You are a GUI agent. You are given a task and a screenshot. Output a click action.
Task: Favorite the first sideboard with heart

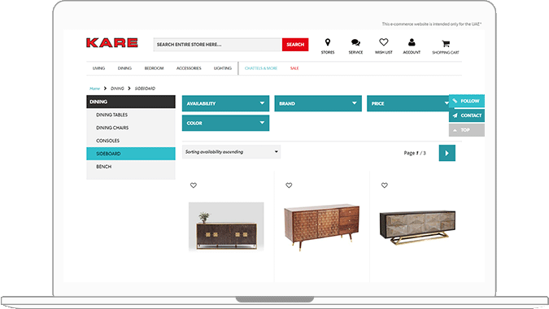pyautogui.click(x=194, y=185)
